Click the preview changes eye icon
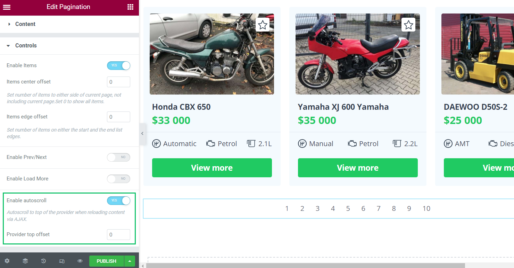Screen dimensions: 514x268 [x=80, y=261]
